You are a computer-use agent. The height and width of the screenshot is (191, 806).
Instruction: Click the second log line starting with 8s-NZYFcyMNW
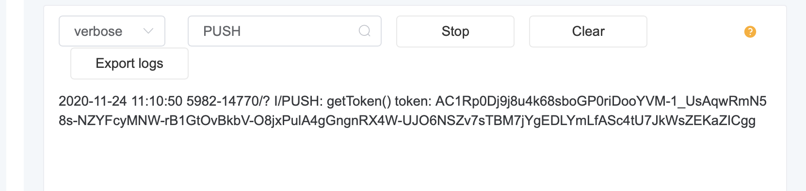tap(407, 121)
